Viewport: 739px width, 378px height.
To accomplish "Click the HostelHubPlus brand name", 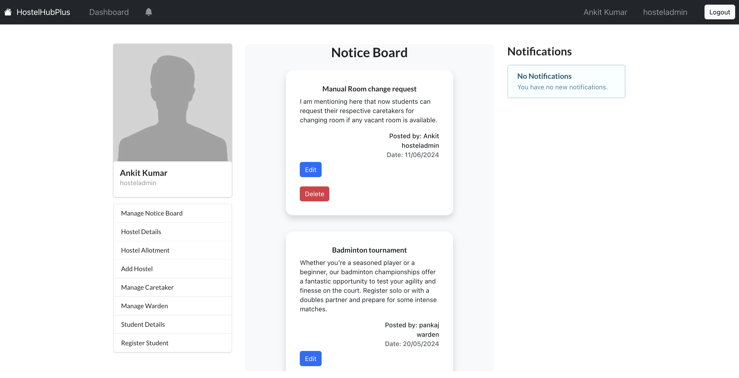I will 43,12.
